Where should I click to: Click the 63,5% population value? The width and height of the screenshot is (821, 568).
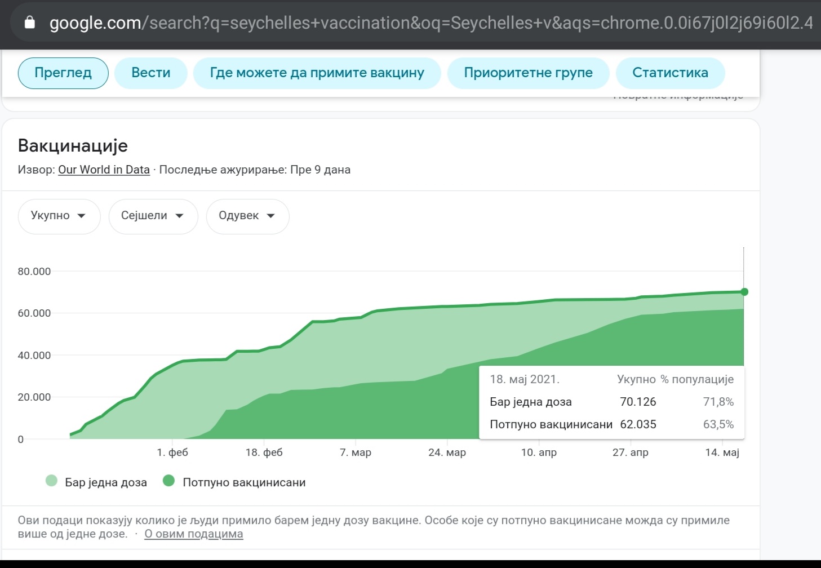pyautogui.click(x=718, y=424)
